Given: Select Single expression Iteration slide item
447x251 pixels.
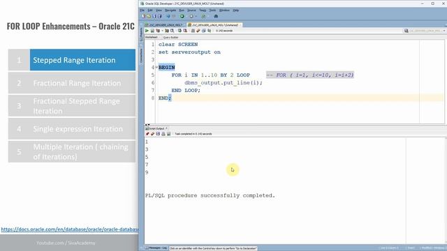Looking at the screenshot, I should 72,129.
